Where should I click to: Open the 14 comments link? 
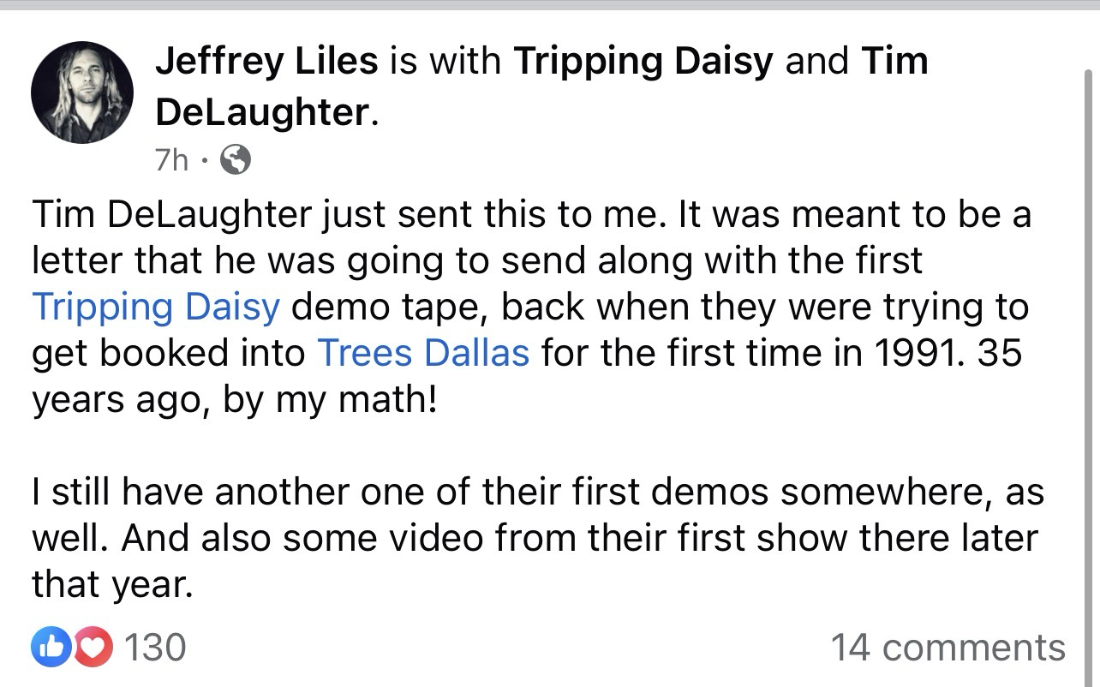(948, 648)
